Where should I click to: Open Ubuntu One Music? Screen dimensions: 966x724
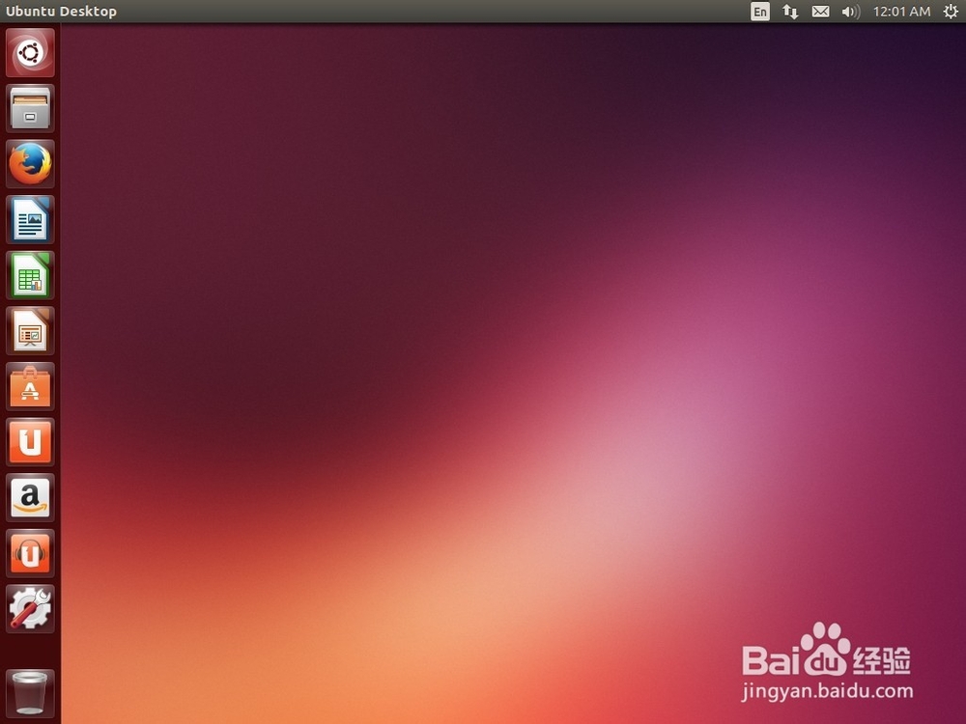[29, 554]
